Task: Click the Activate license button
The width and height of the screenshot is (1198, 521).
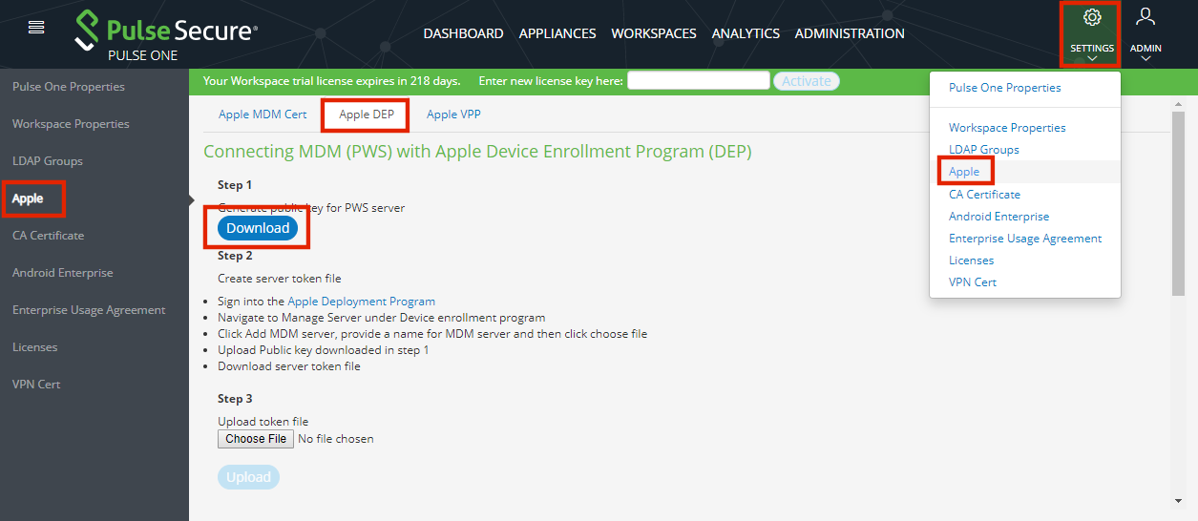Action: pyautogui.click(x=807, y=81)
